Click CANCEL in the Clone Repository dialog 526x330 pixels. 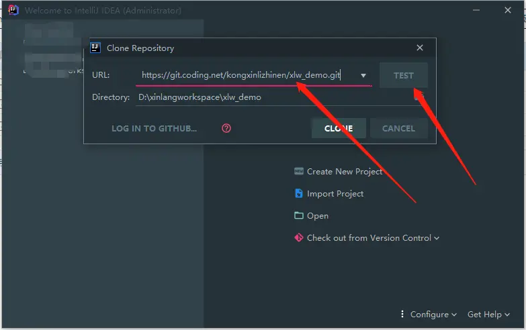[x=398, y=128]
